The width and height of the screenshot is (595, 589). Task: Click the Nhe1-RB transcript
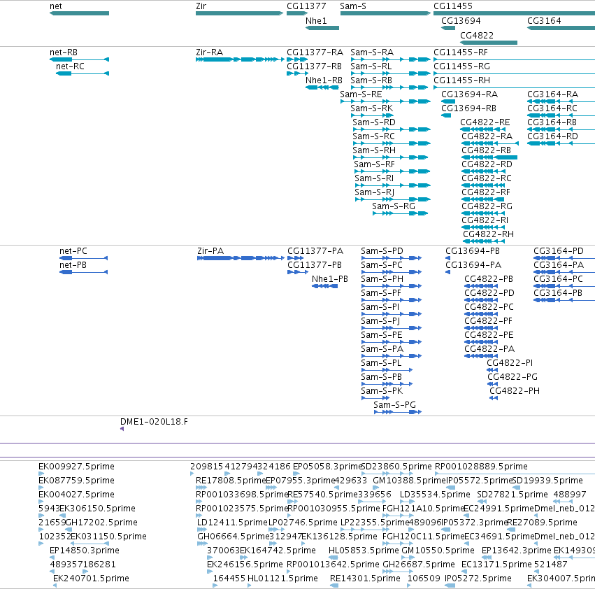tap(322, 87)
